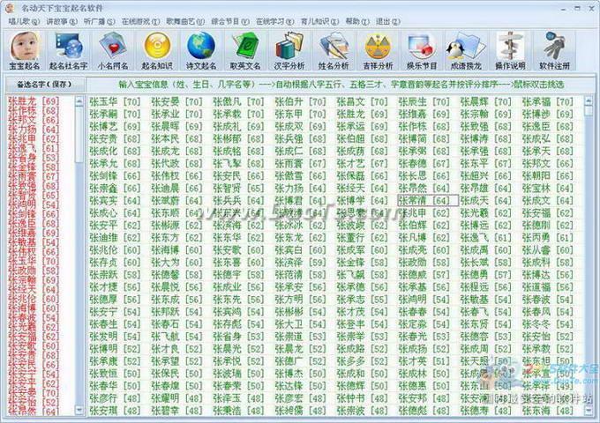Viewport: 600px width, 423px height.
Task: Open the 帮助 help menu
Action: point(357,21)
